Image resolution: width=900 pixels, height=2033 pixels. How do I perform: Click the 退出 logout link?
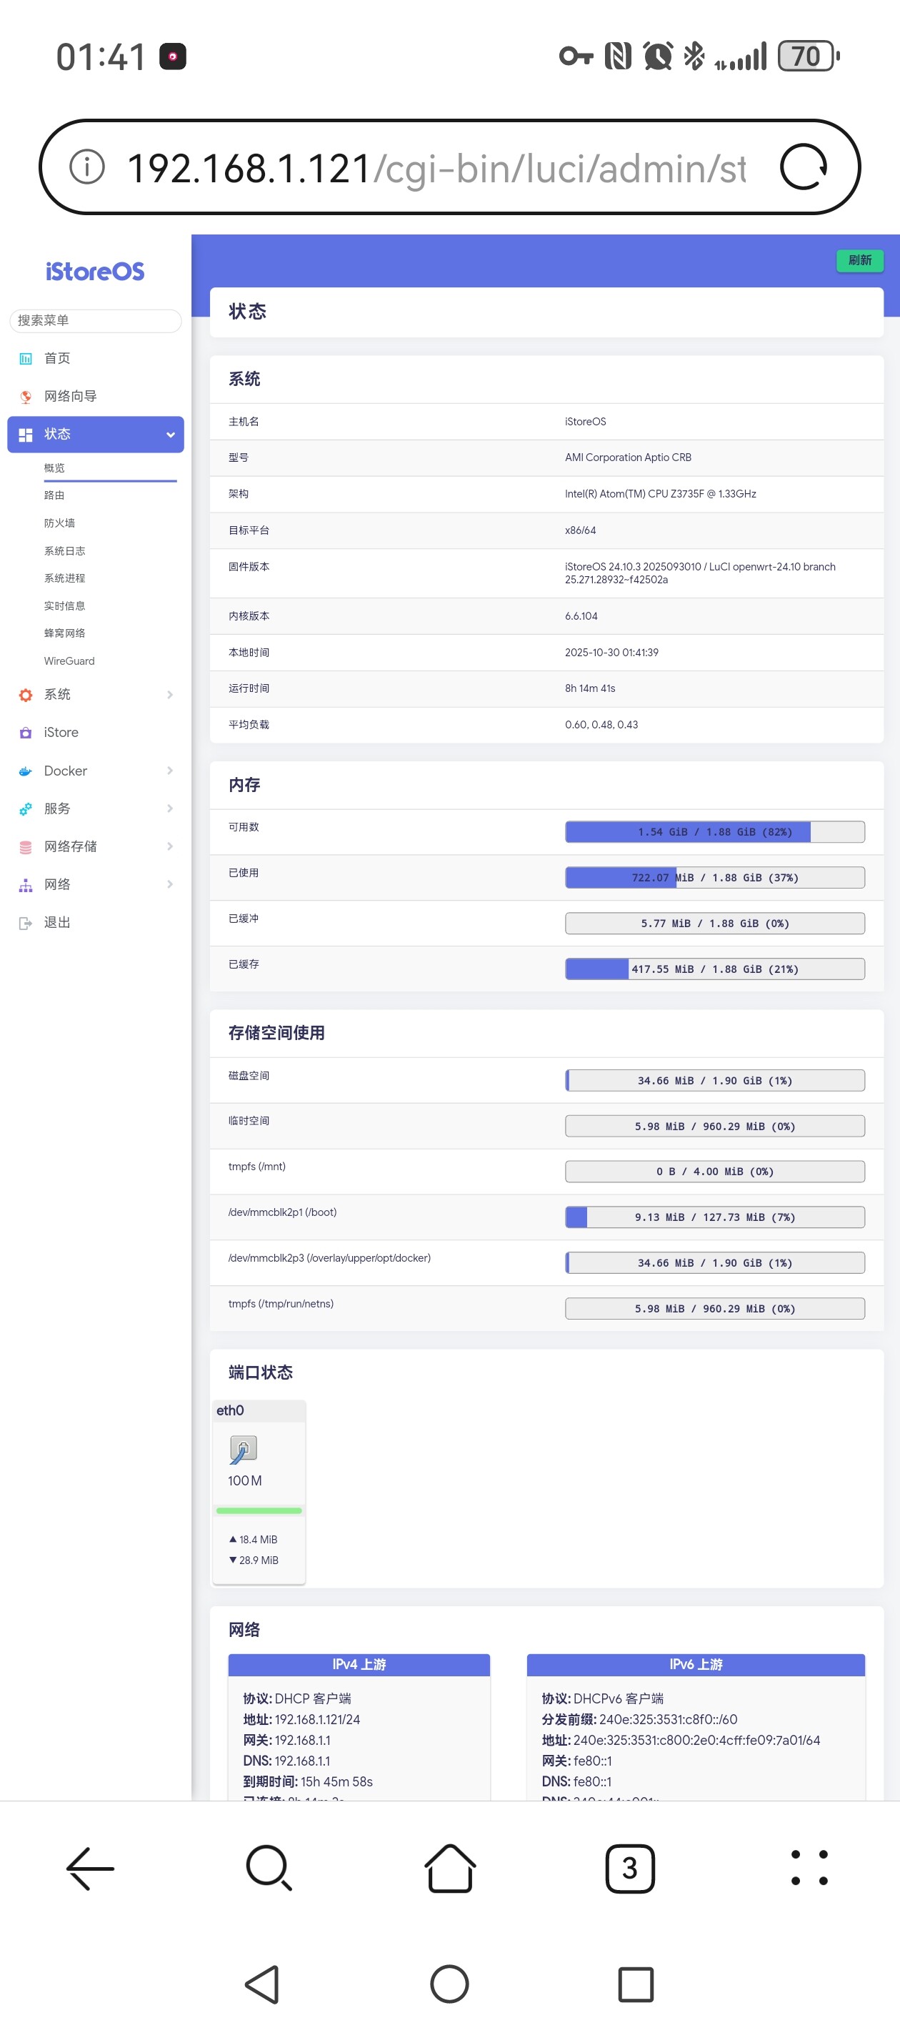pyautogui.click(x=57, y=922)
